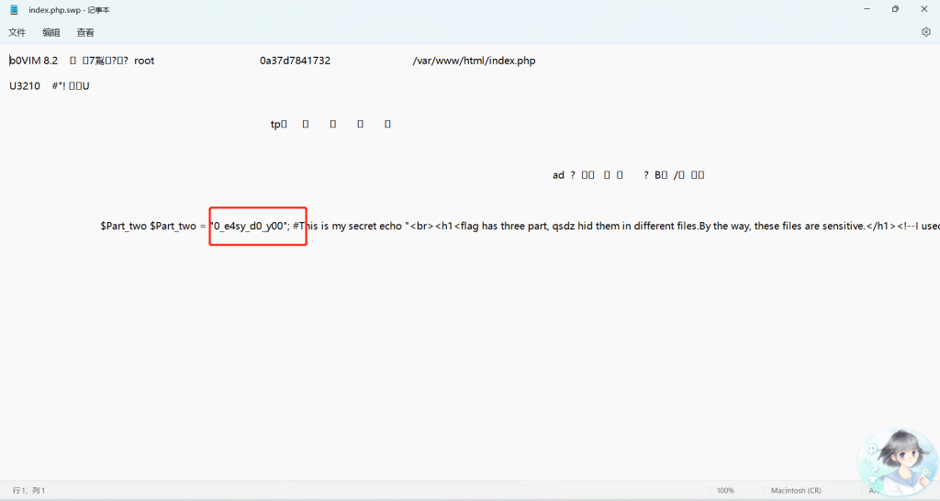The width and height of the screenshot is (940, 501).
Task: Open Notepad settings gear icon
Action: tap(926, 32)
